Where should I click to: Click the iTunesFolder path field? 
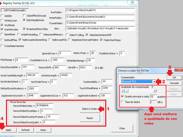click(x=100, y=23)
